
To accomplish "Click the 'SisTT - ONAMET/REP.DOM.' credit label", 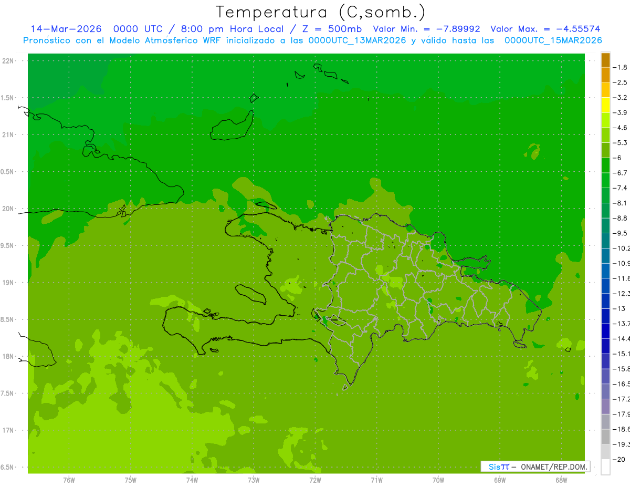I will 535,467.
